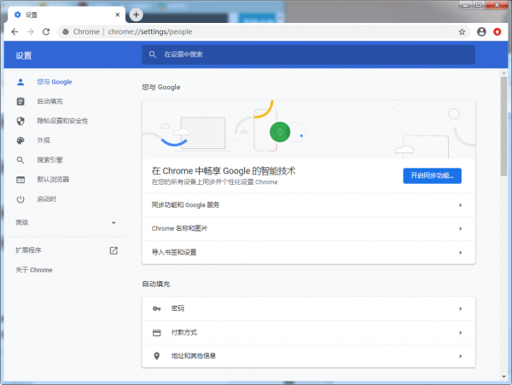Open the 付款方式 settings row
Image resolution: width=512 pixels, height=385 pixels.
coord(309,332)
